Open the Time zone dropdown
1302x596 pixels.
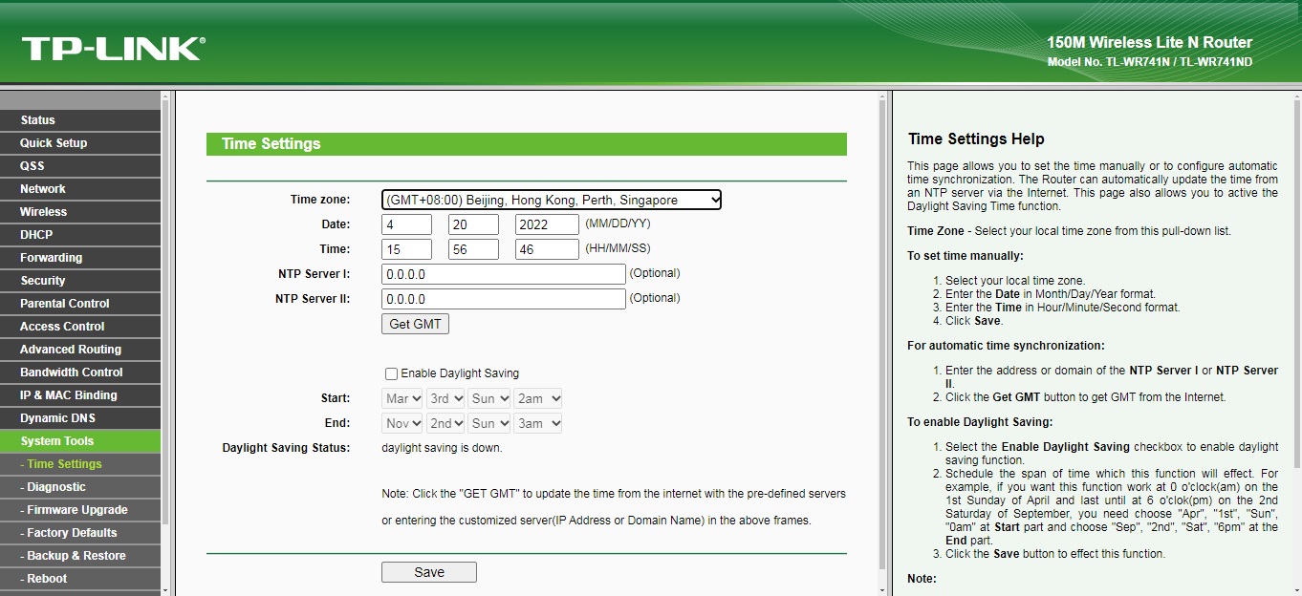[x=551, y=200]
